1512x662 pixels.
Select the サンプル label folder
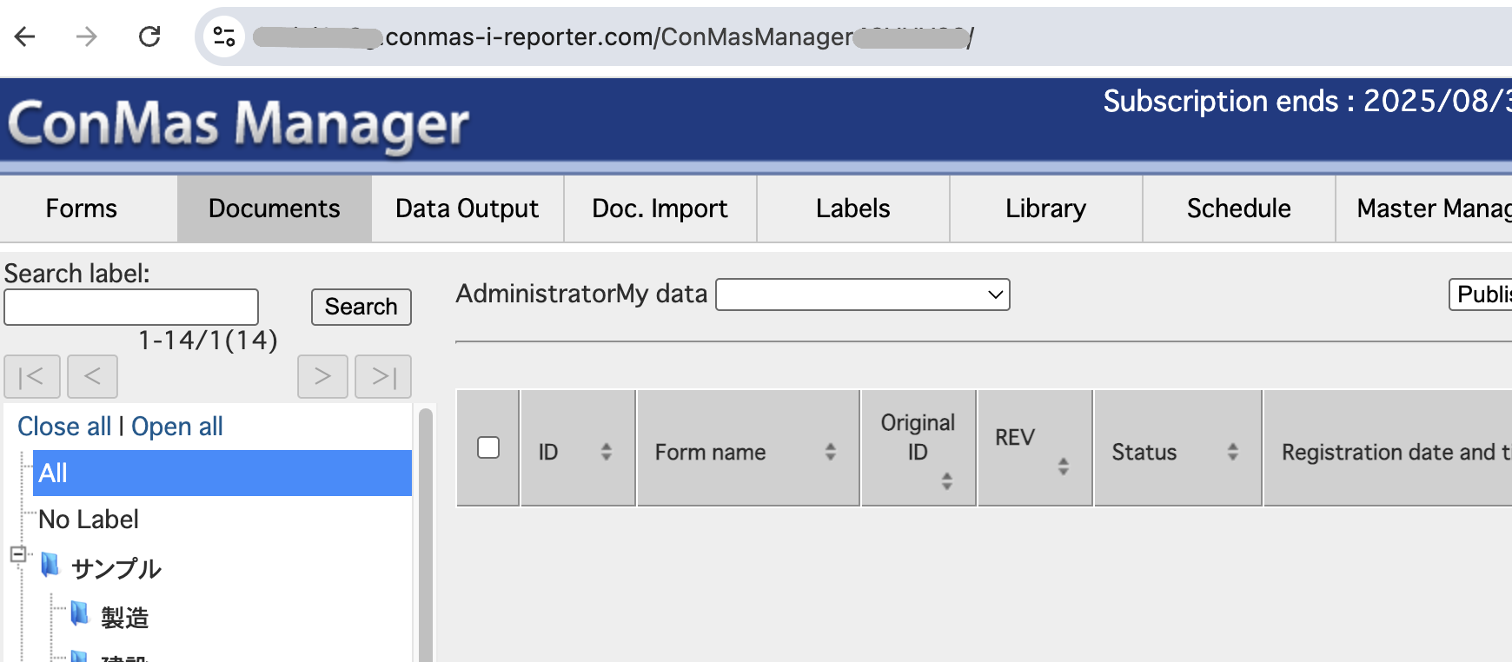116,568
